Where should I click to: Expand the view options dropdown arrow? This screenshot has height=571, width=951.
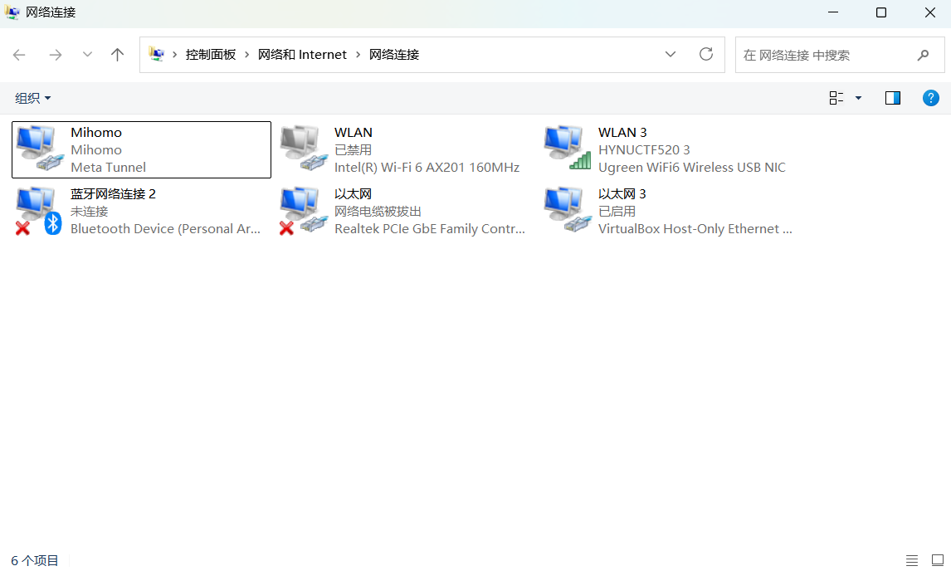(x=858, y=98)
